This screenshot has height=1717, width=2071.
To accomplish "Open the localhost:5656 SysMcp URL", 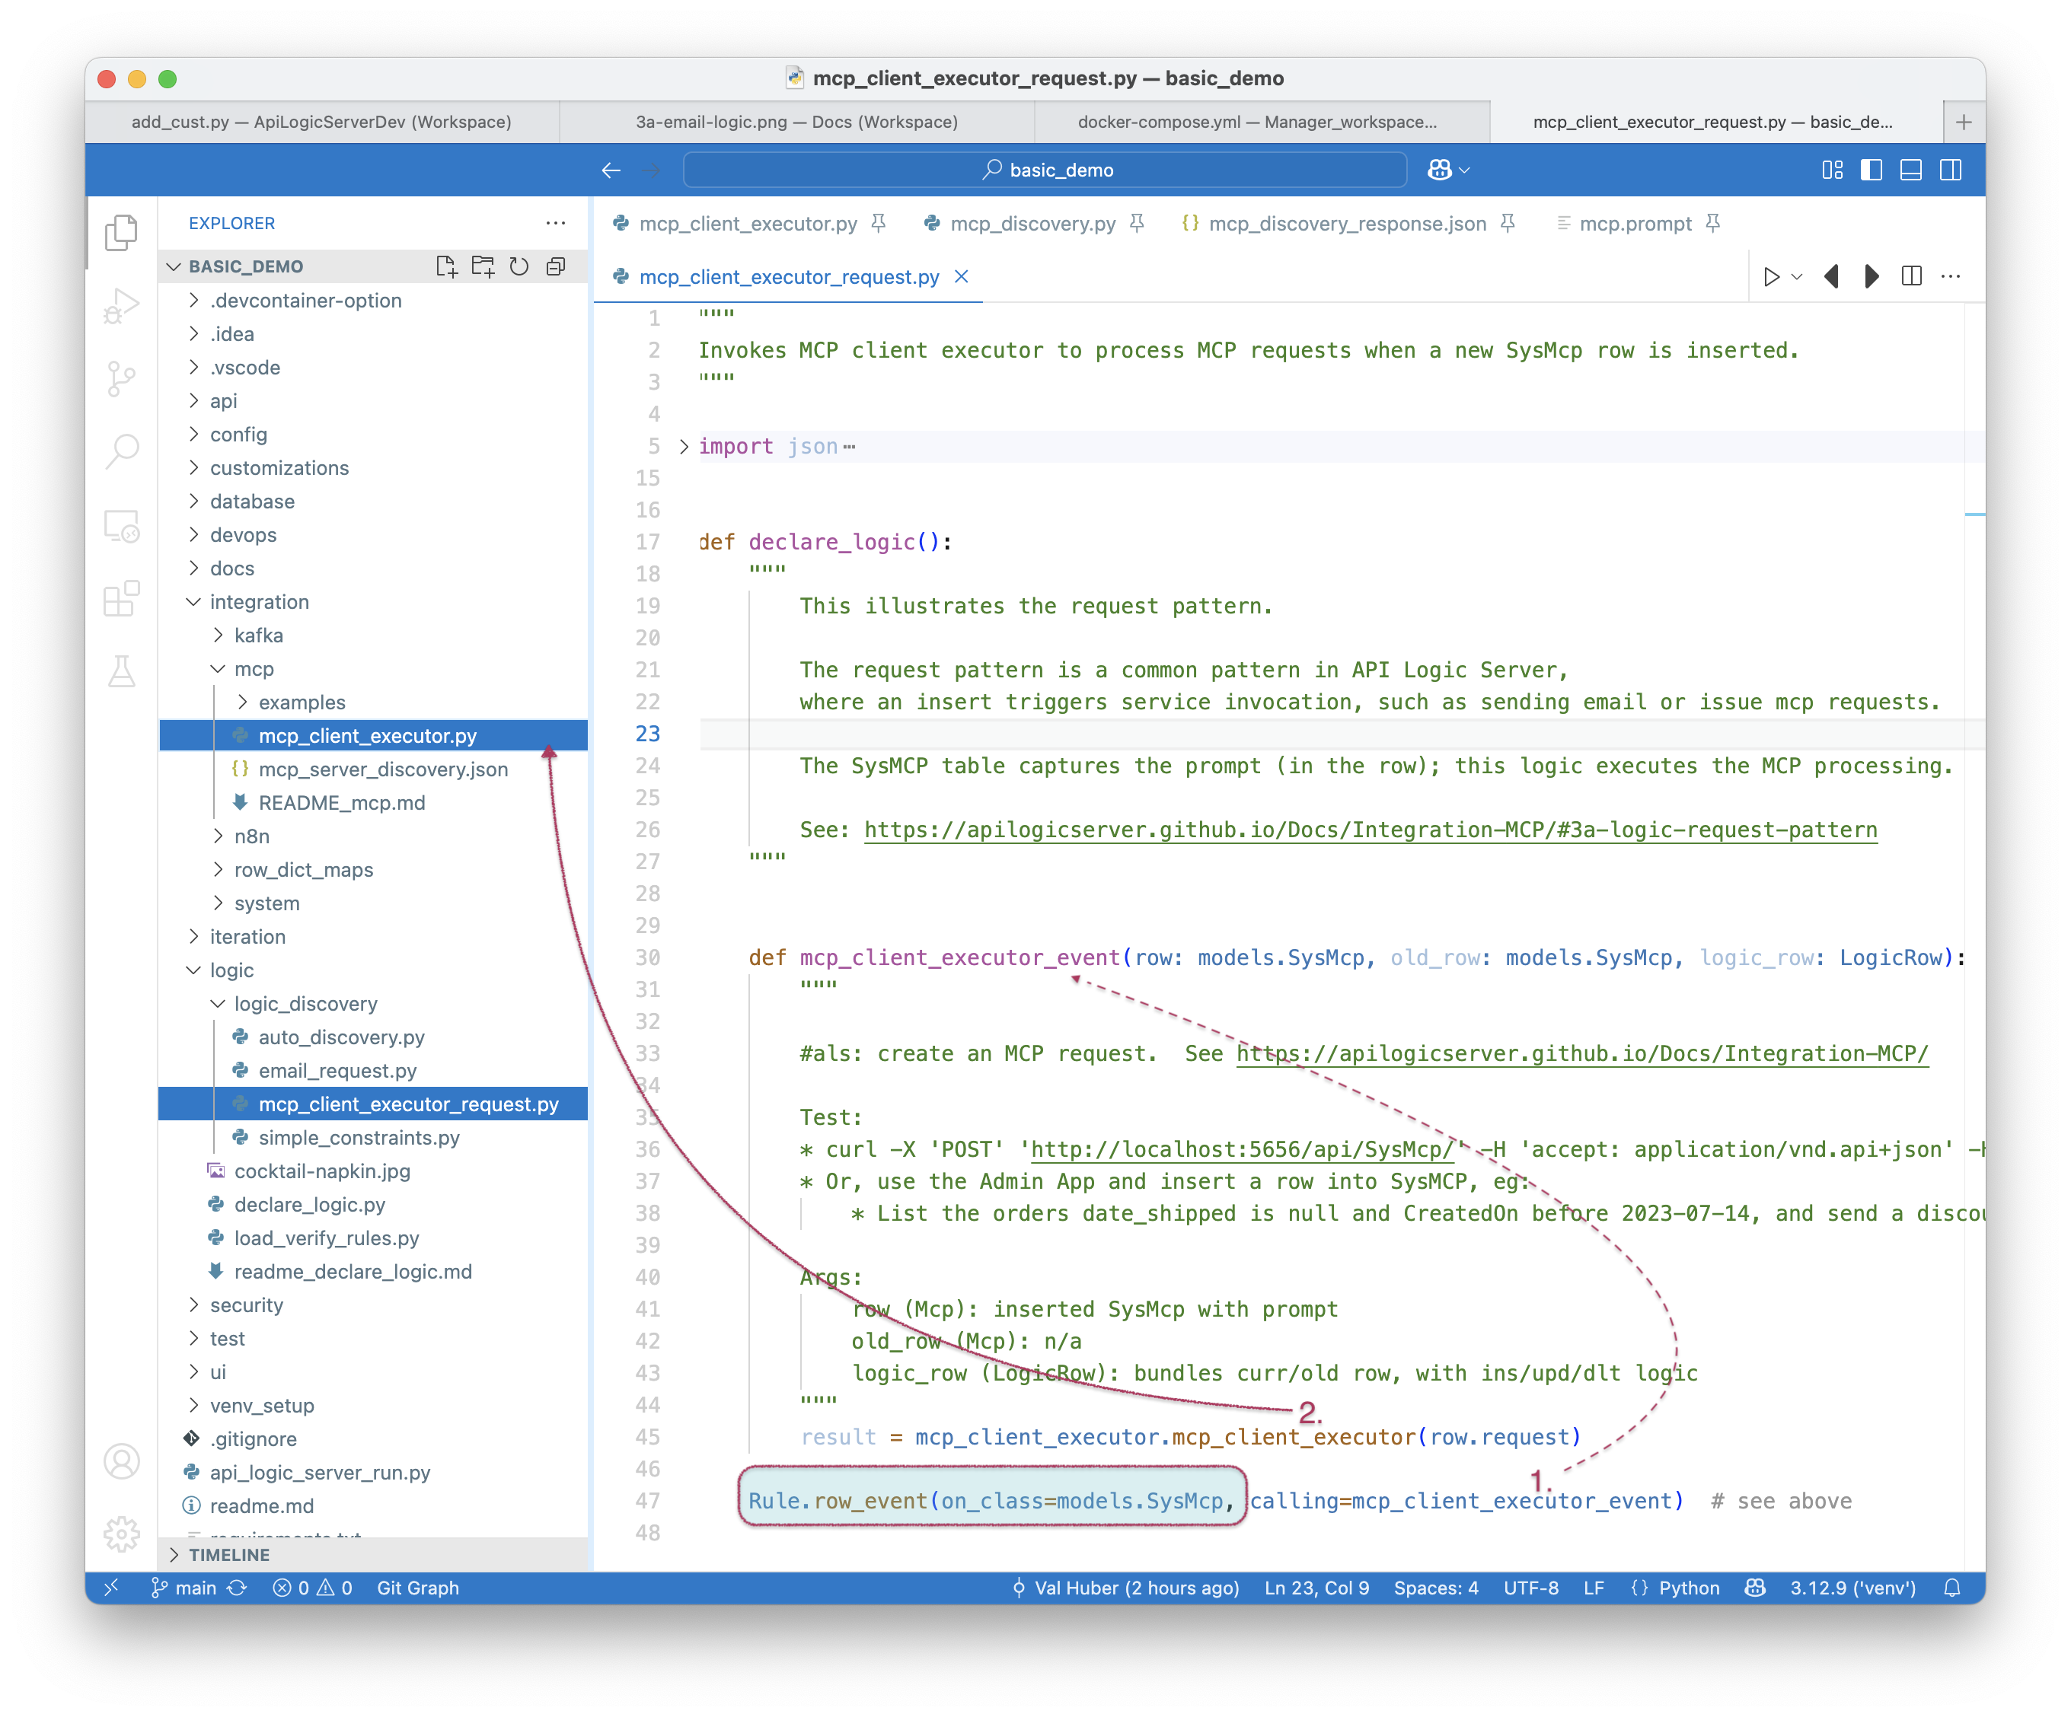I will (x=1243, y=1149).
